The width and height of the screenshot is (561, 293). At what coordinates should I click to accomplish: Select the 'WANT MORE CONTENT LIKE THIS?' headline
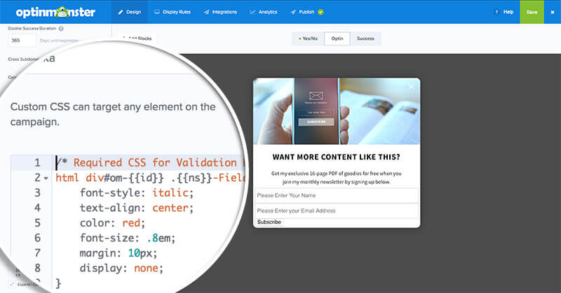[x=337, y=157]
